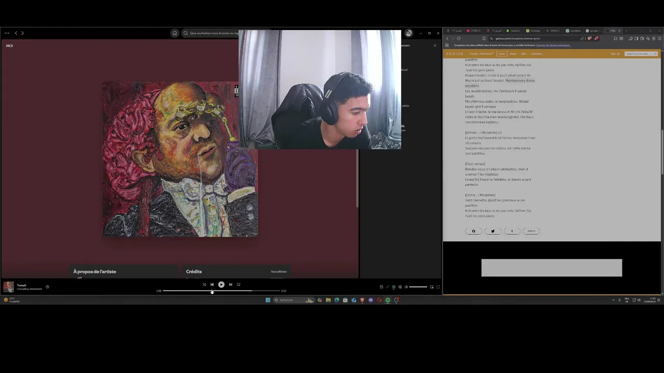Viewport: 664px width, 373px height.
Task: Click the Genius search lyrics field
Action: [x=641, y=53]
